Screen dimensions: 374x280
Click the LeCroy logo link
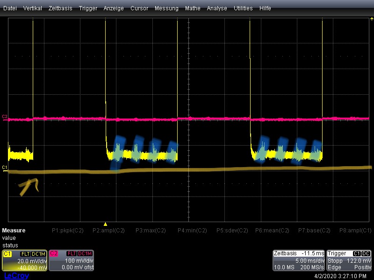coord(17,276)
